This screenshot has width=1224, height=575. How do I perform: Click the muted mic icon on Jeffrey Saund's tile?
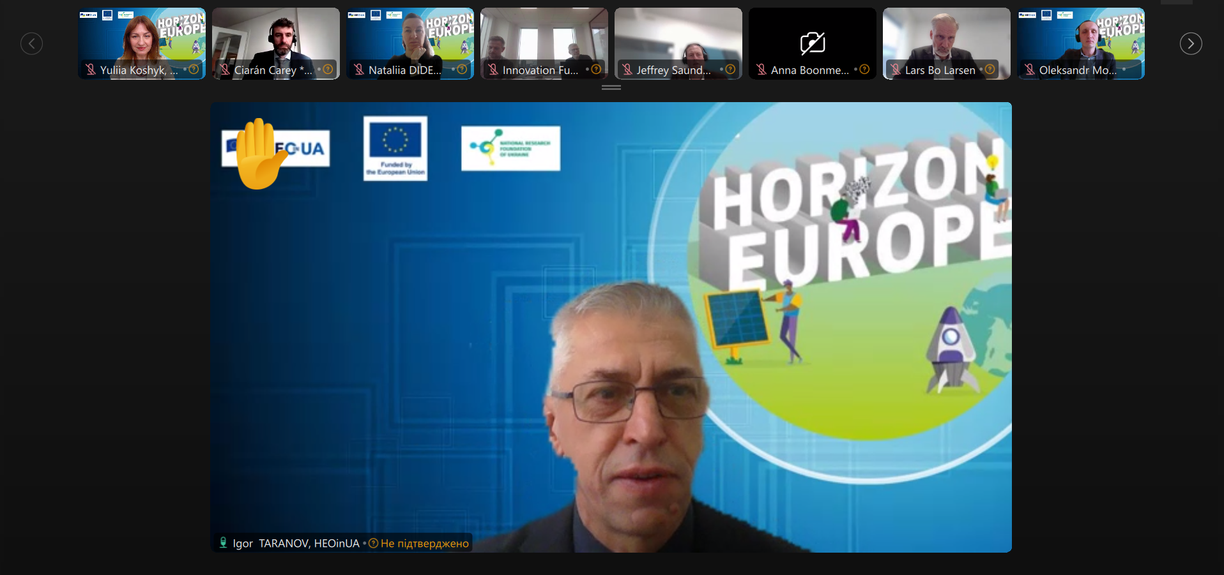tap(627, 70)
